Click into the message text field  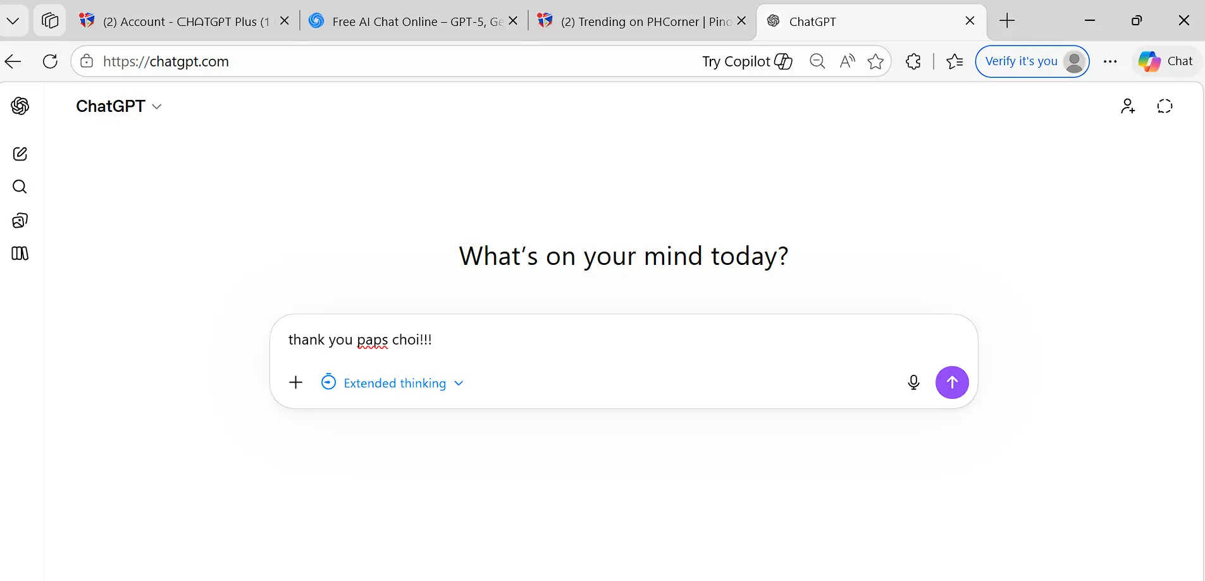coord(623,339)
